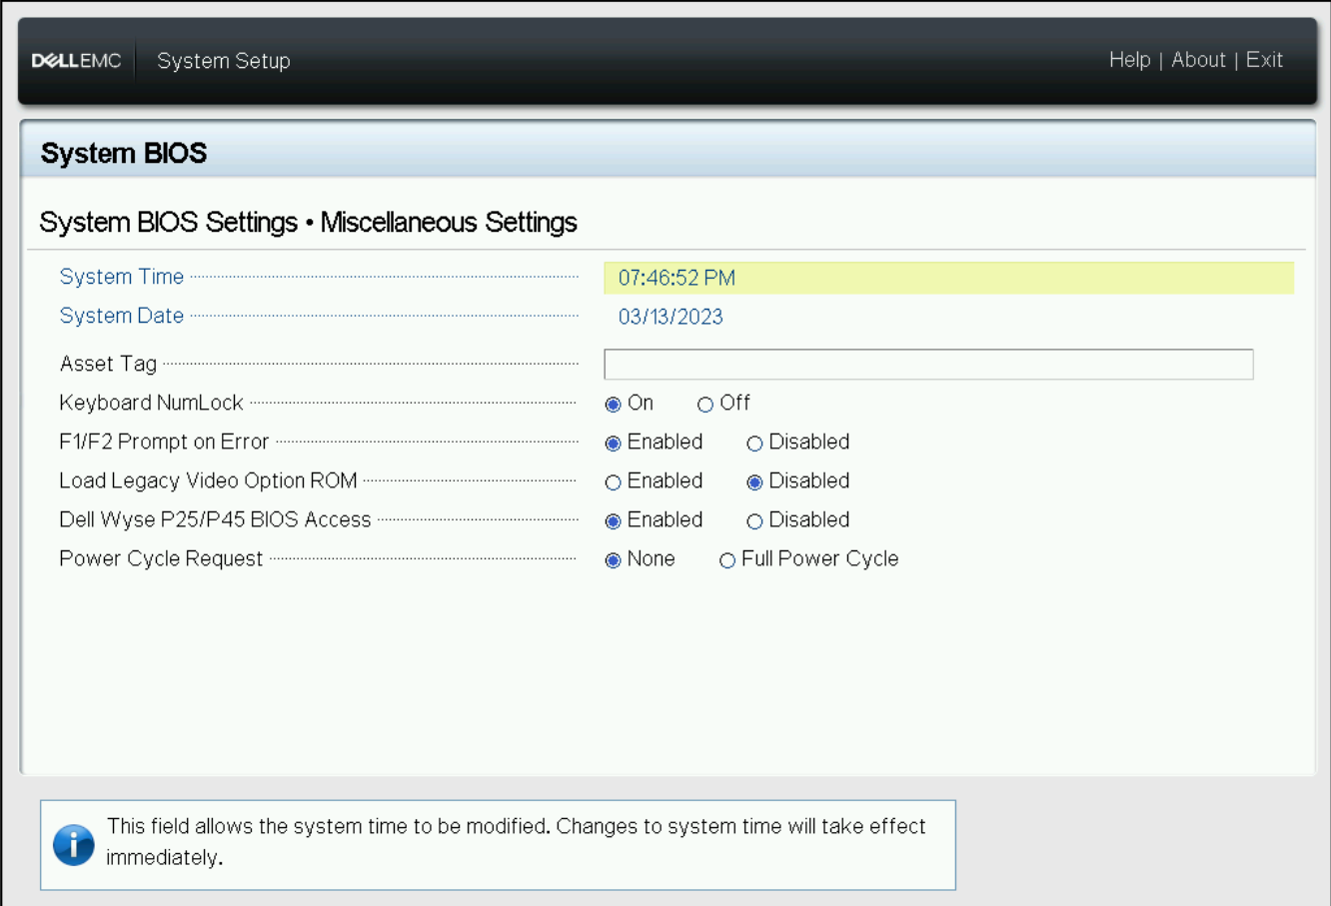Viewport: 1331px width, 906px height.
Task: Click the Dell EMC logo
Action: tap(76, 61)
